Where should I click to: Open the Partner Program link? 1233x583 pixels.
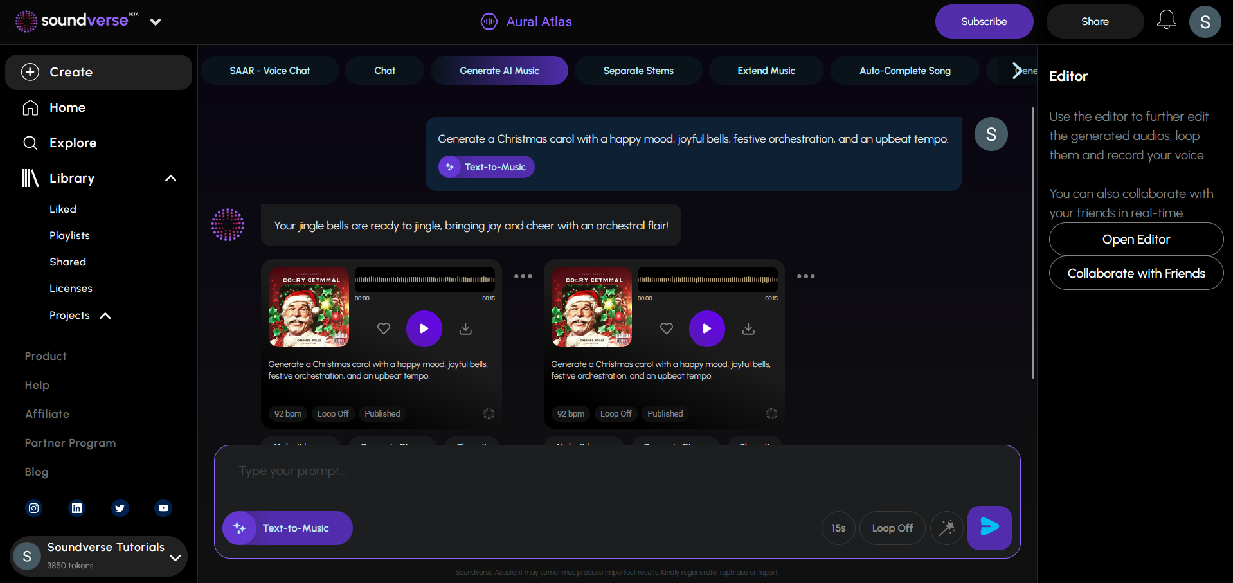[x=70, y=443]
